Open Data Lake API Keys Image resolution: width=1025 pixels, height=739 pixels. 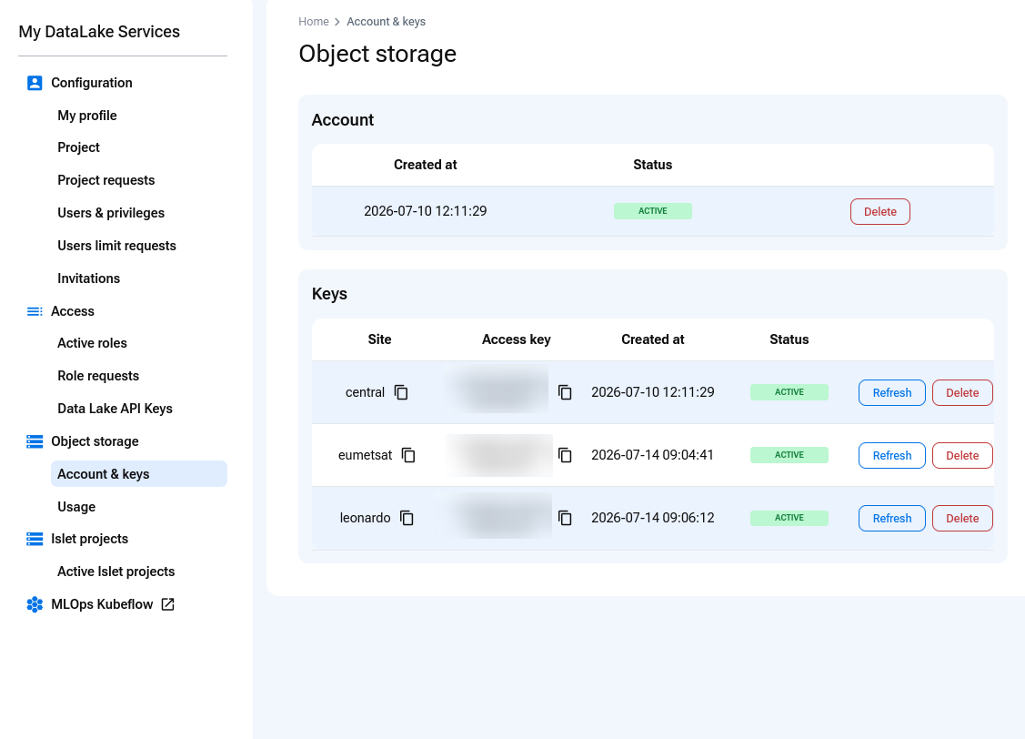[x=115, y=409]
